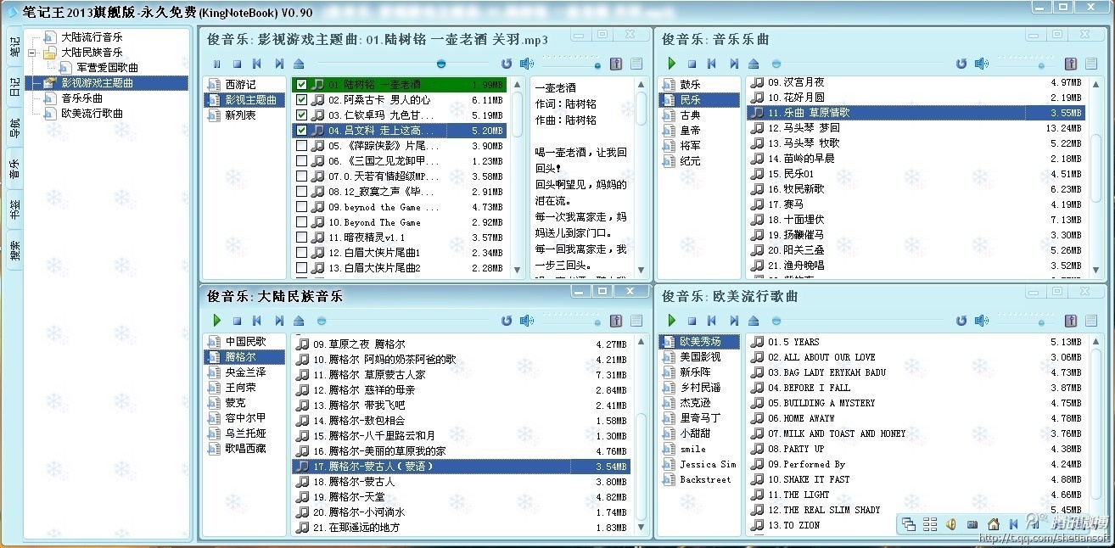The image size is (1115, 548).
Task: Click the playlist view icon in 音乐乐曲 player
Action: (1091, 64)
